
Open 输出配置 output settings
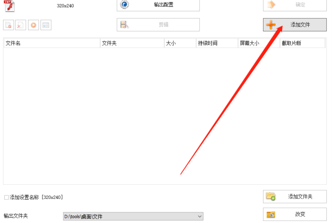click(158, 5)
